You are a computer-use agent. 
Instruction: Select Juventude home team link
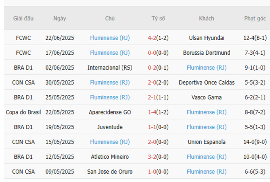[110, 127]
